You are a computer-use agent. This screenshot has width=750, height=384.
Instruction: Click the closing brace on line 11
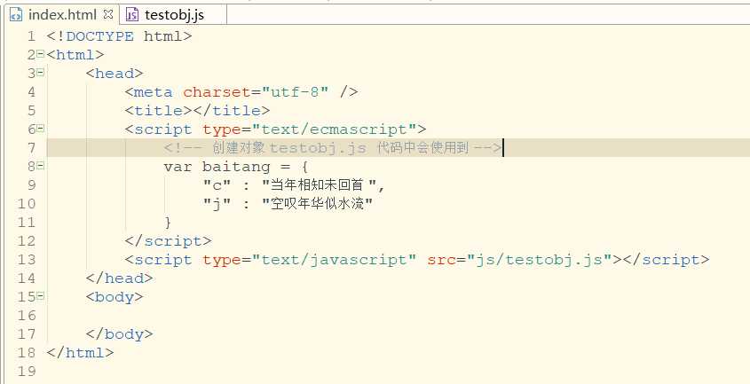168,223
